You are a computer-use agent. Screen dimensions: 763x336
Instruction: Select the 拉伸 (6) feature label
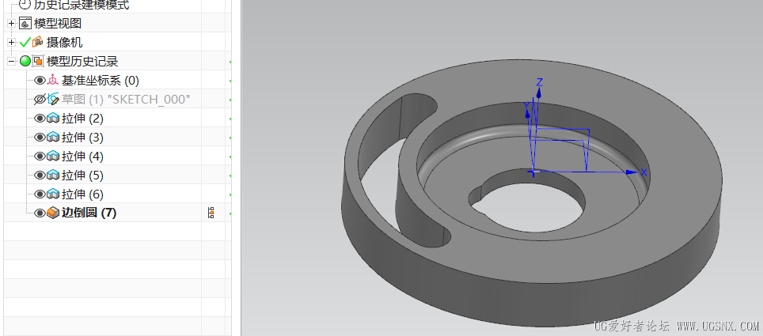(82, 194)
